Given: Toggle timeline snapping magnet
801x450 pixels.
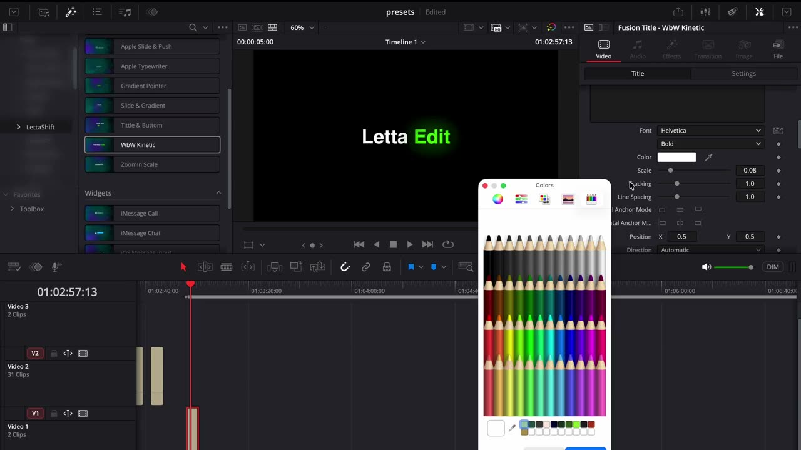Looking at the screenshot, I should (x=345, y=267).
